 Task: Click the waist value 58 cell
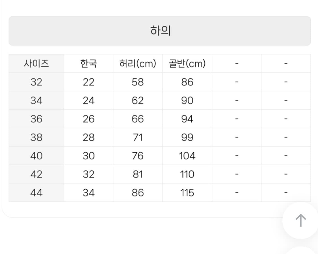138,82
